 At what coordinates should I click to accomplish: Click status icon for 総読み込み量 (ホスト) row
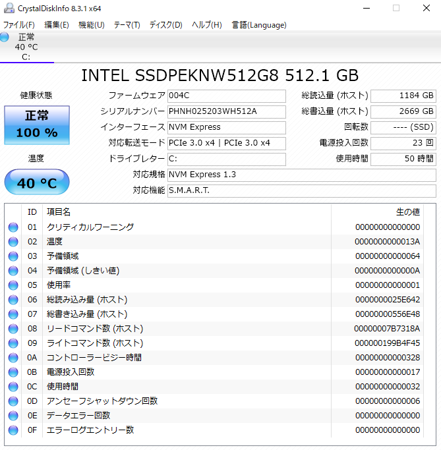point(13,300)
